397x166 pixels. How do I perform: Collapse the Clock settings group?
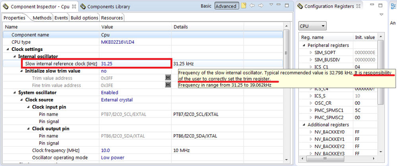(x=8, y=49)
